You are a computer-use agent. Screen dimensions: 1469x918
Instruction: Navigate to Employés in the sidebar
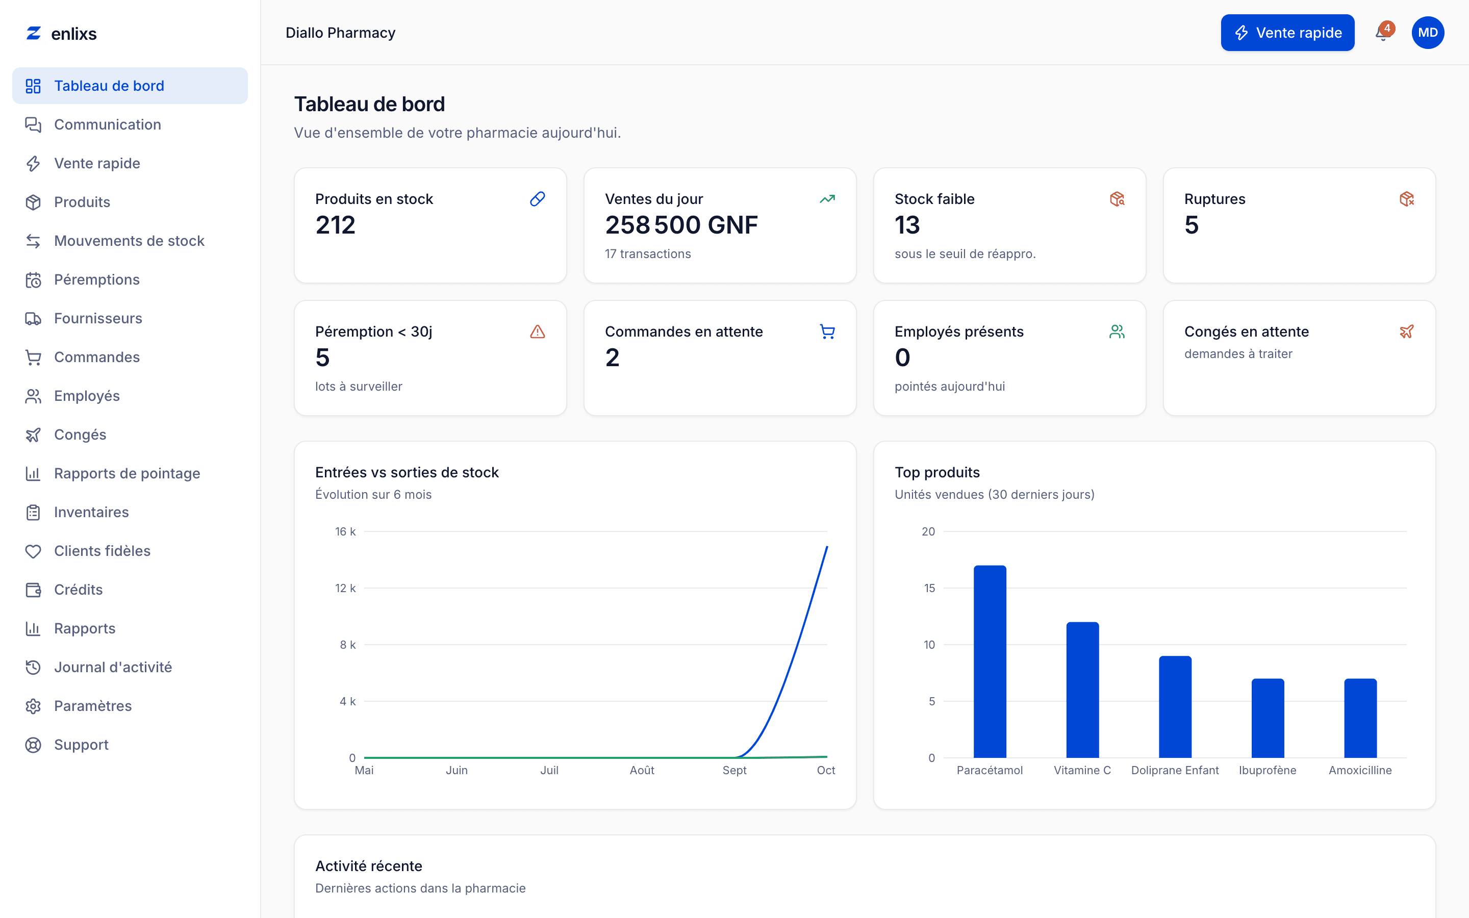click(x=130, y=396)
